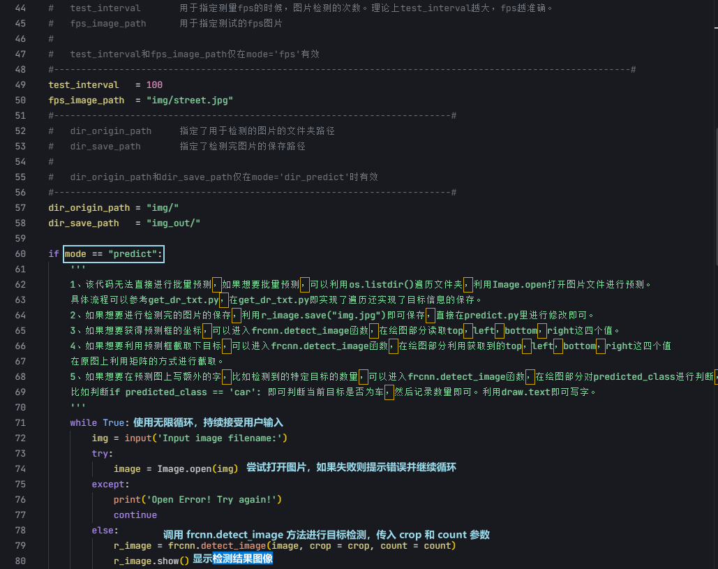Click the orange marker before 利用r_image.save on line 64
This screenshot has height=569, width=718.
click(237, 315)
